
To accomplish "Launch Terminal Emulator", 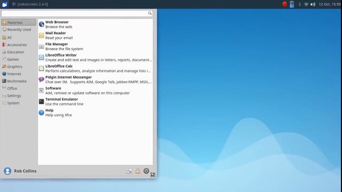I will pyautogui.click(x=95, y=101).
